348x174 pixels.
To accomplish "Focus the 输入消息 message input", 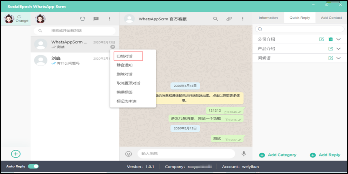I will (x=186, y=154).
